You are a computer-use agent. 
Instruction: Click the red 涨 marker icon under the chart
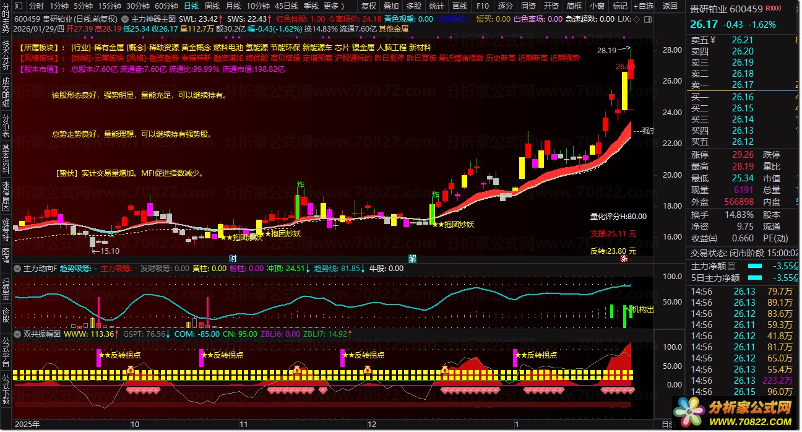click(x=624, y=260)
